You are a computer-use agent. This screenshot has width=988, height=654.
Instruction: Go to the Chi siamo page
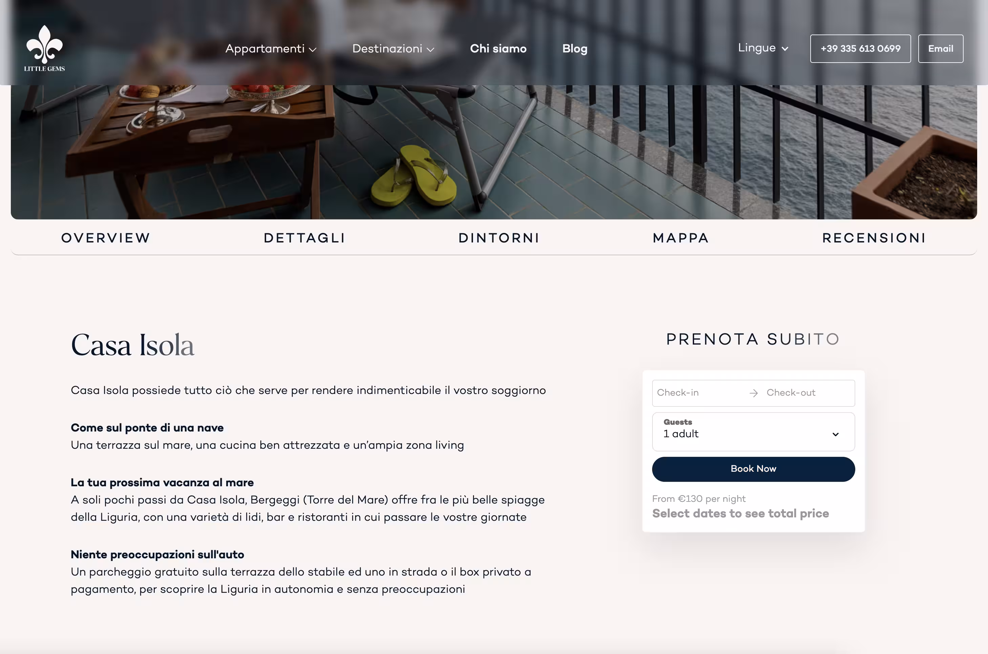click(498, 49)
